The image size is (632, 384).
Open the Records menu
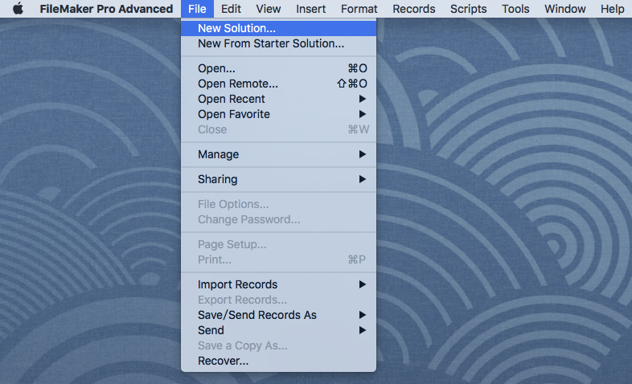pos(414,9)
